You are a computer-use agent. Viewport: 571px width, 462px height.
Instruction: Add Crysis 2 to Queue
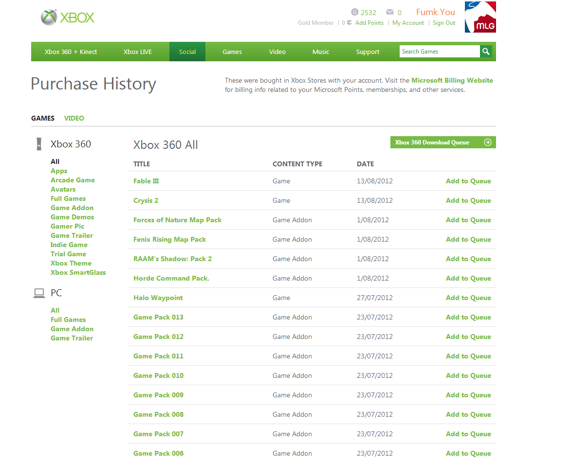(468, 200)
